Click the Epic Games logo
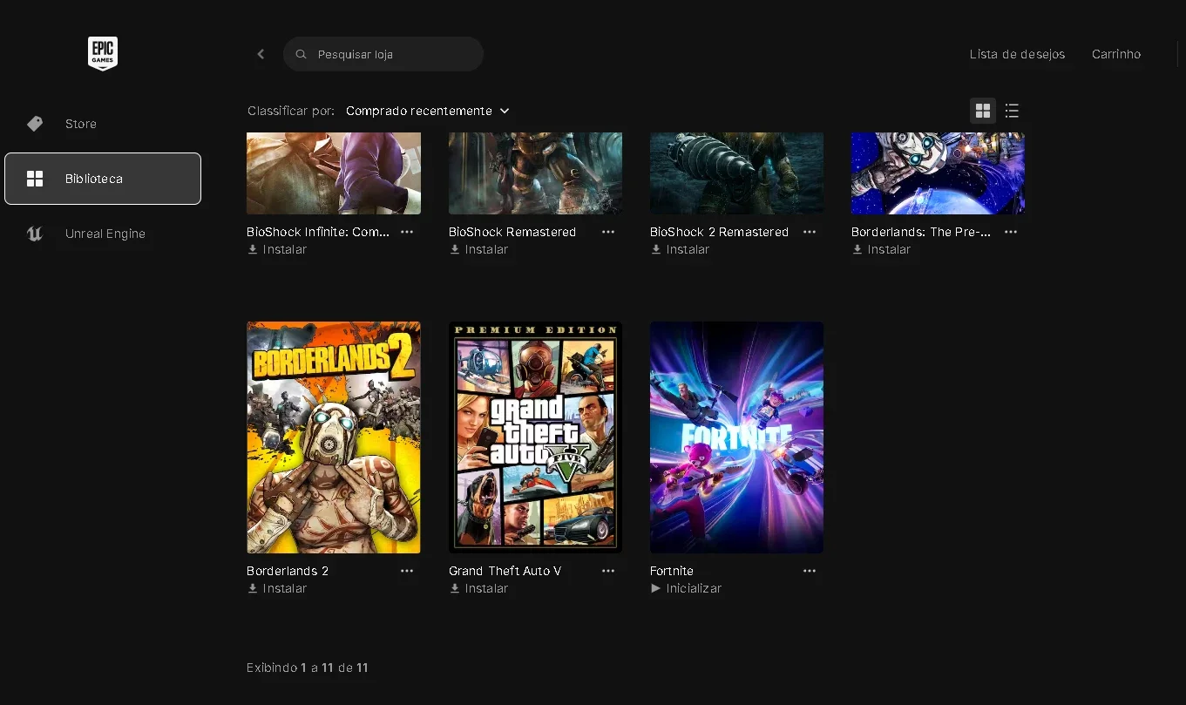This screenshot has height=705, width=1186. pyautogui.click(x=103, y=53)
